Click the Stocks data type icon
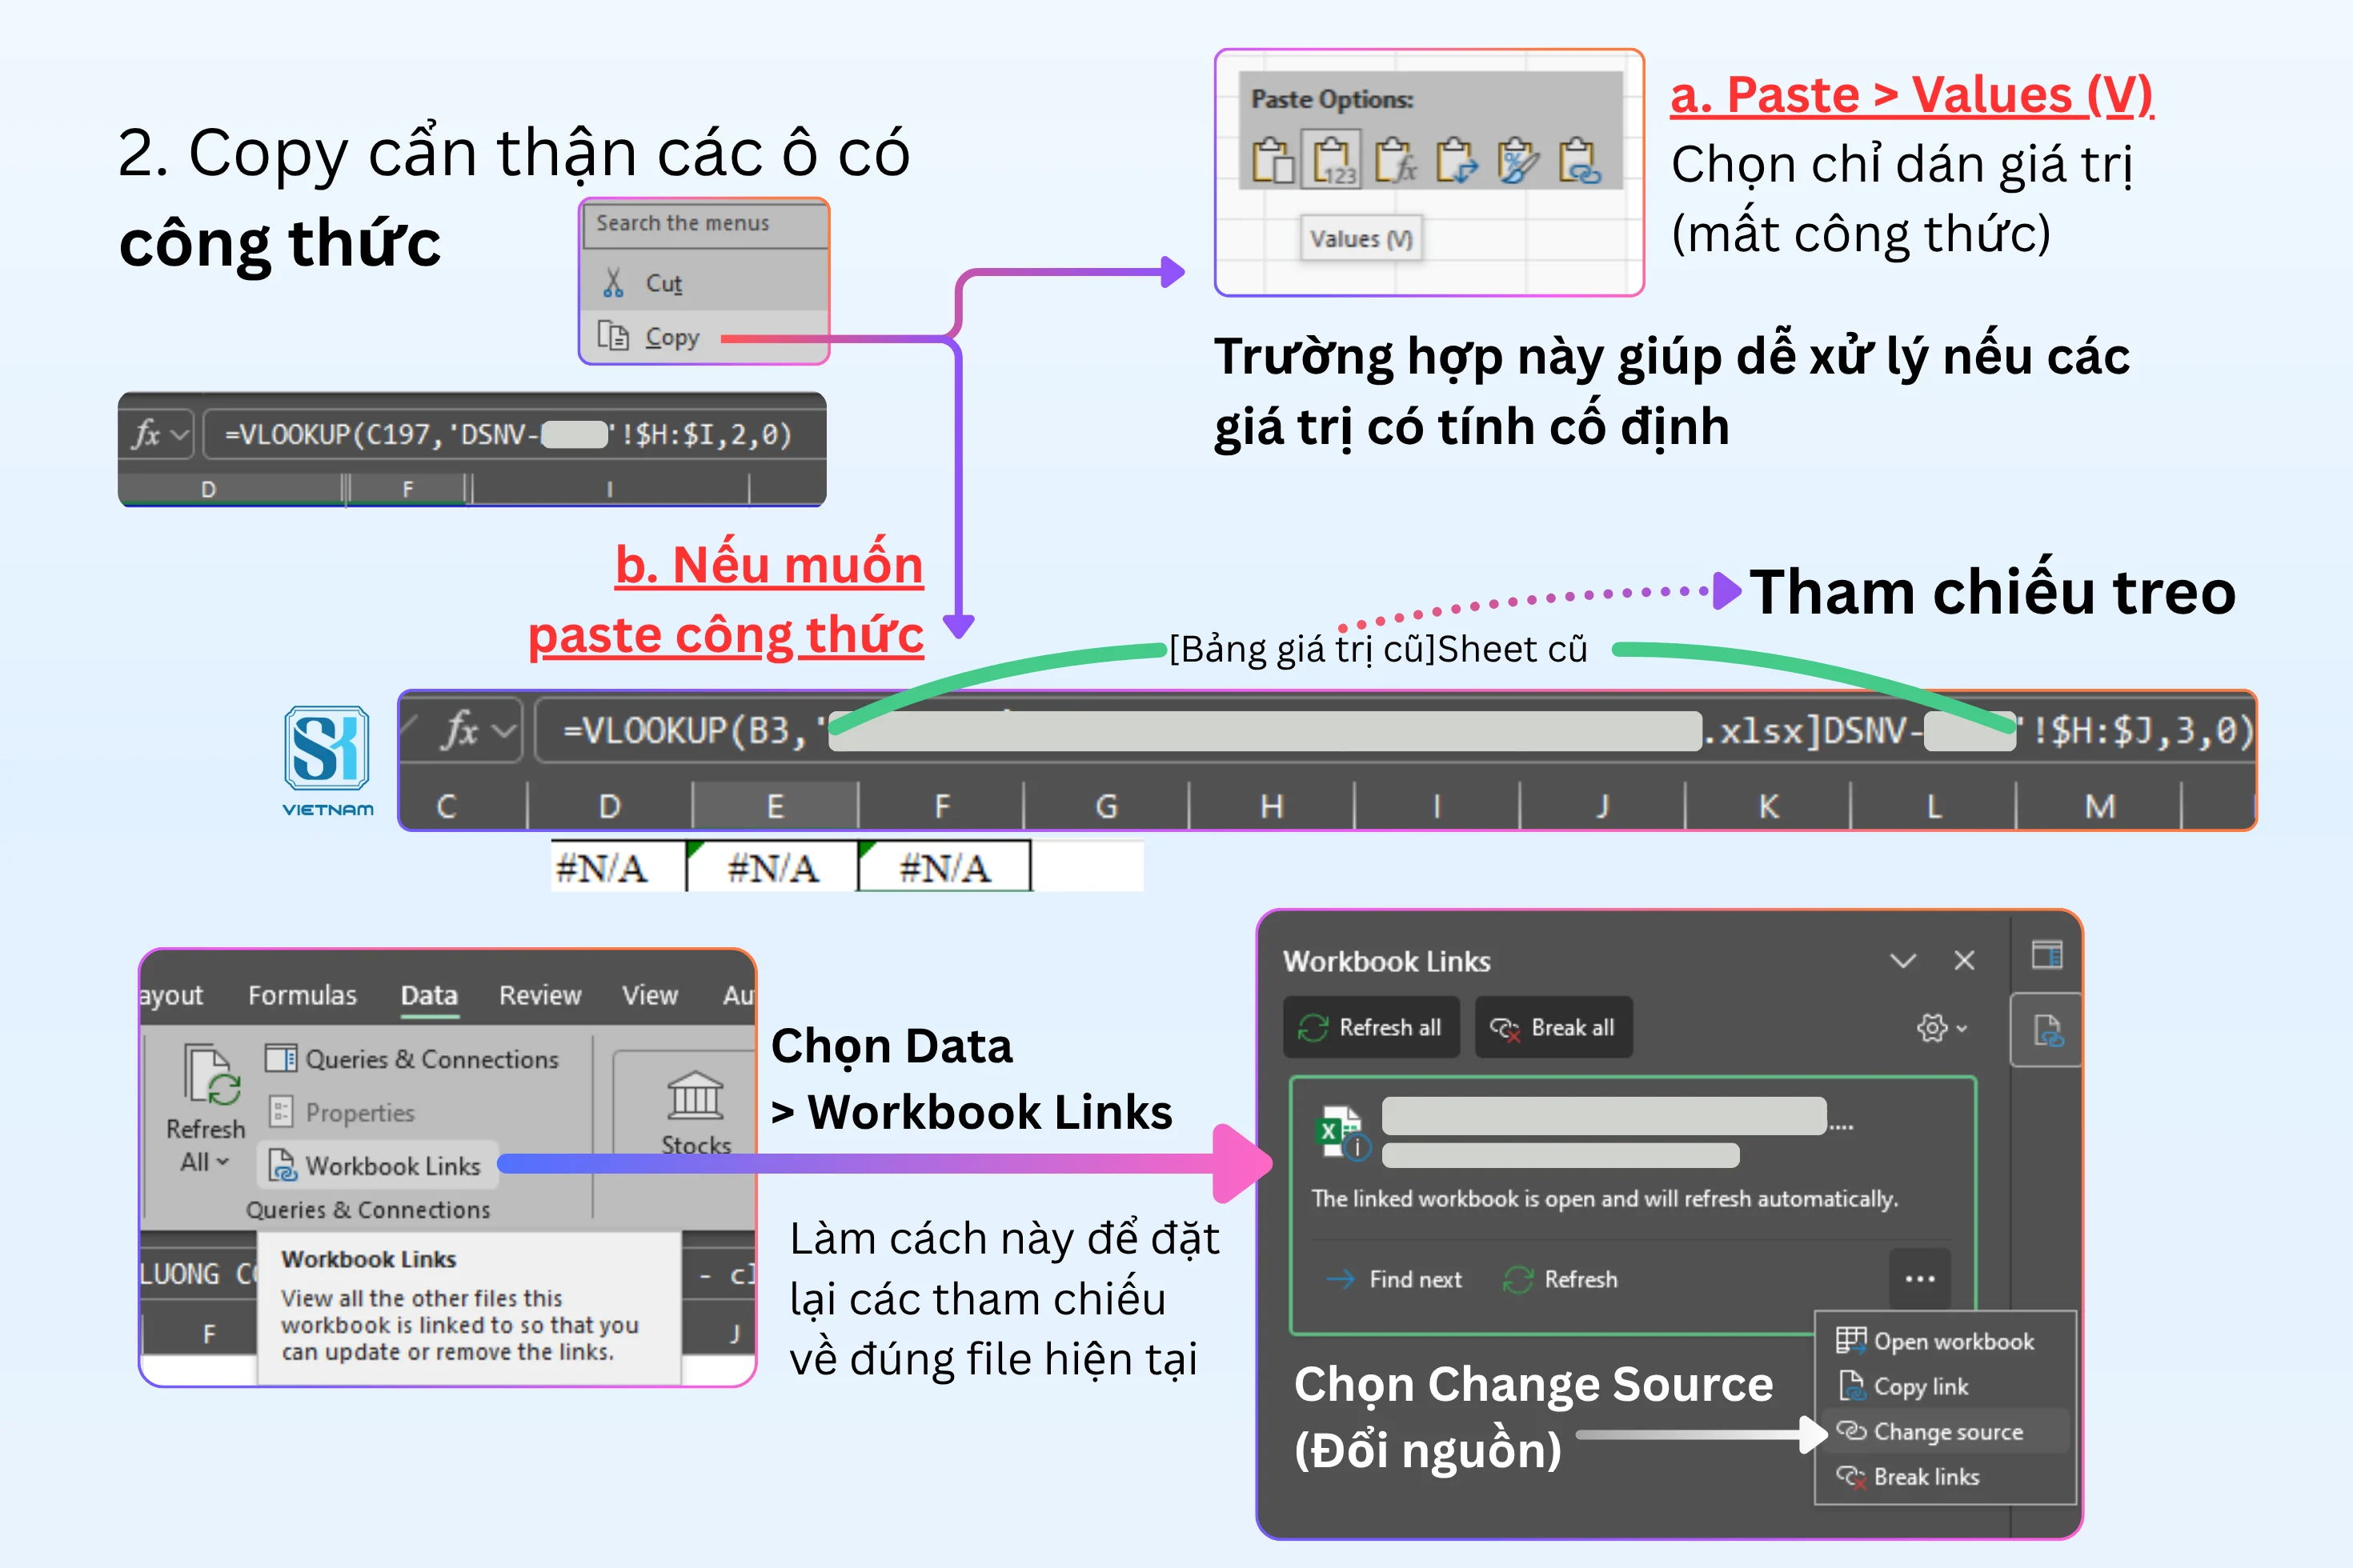Screen dimensions: 2353x1568 pos(695,1095)
